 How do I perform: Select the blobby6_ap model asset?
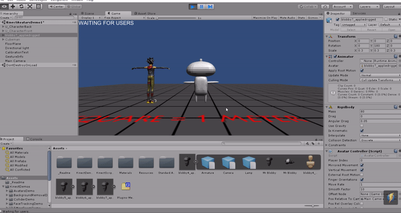point(84,187)
